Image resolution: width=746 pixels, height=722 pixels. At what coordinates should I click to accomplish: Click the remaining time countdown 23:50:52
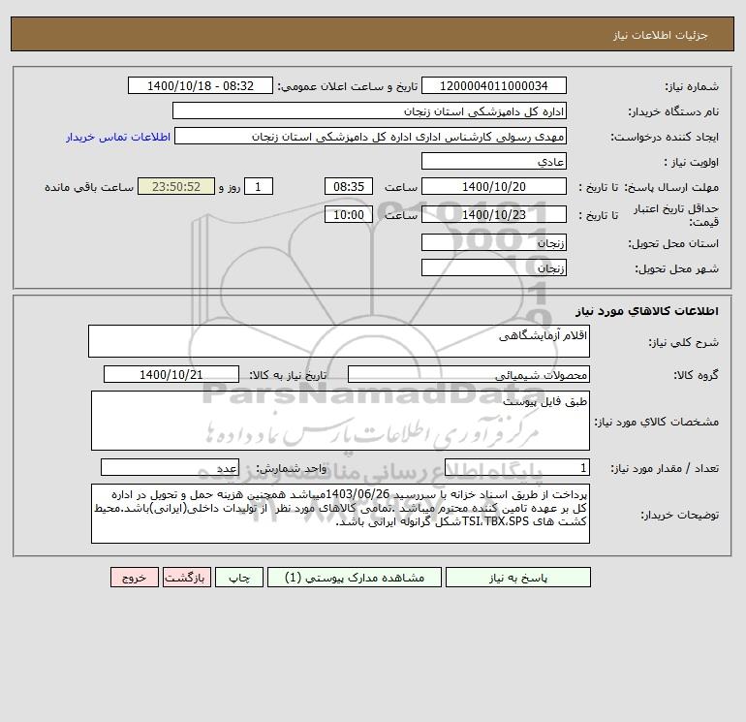176,187
